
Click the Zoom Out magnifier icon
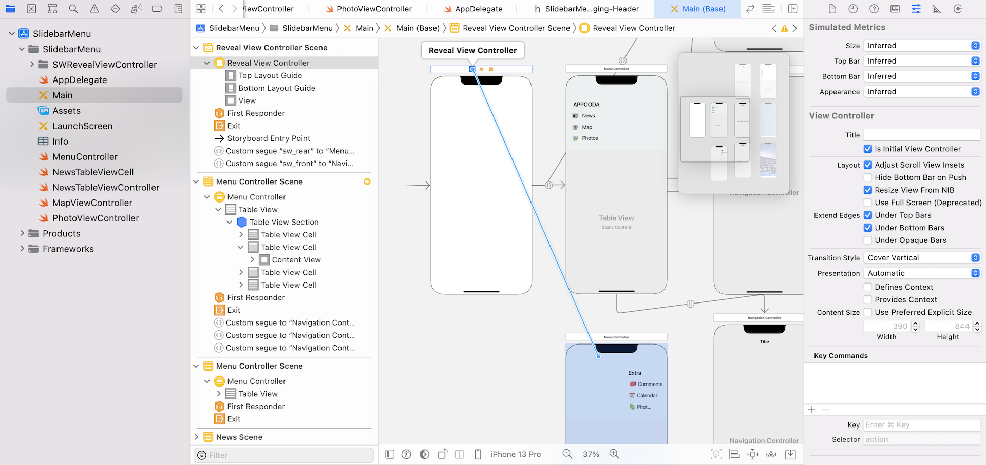pos(567,454)
